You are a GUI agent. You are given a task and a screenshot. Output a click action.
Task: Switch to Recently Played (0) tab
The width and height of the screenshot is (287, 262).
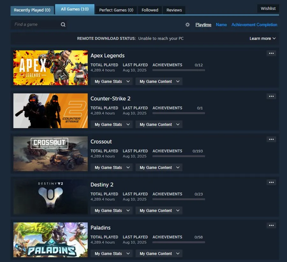click(x=32, y=10)
